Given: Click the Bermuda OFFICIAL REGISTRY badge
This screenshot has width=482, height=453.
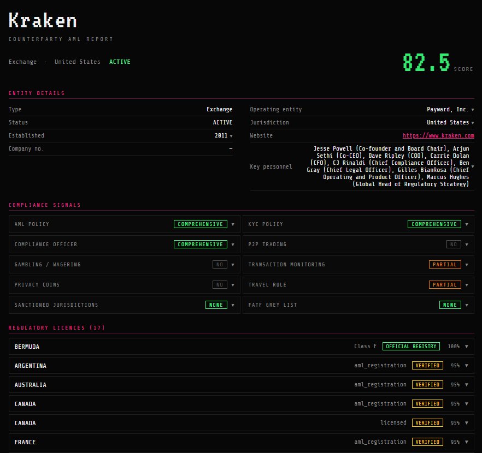Looking at the screenshot, I should pos(411,347).
